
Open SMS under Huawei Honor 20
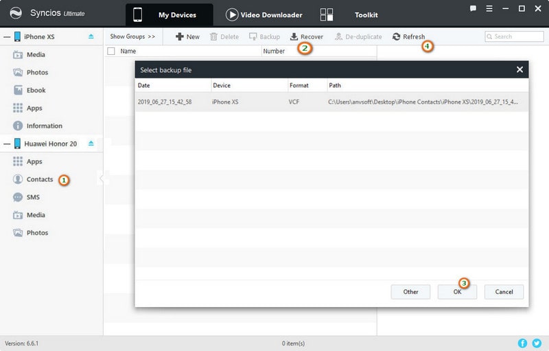[26, 197]
